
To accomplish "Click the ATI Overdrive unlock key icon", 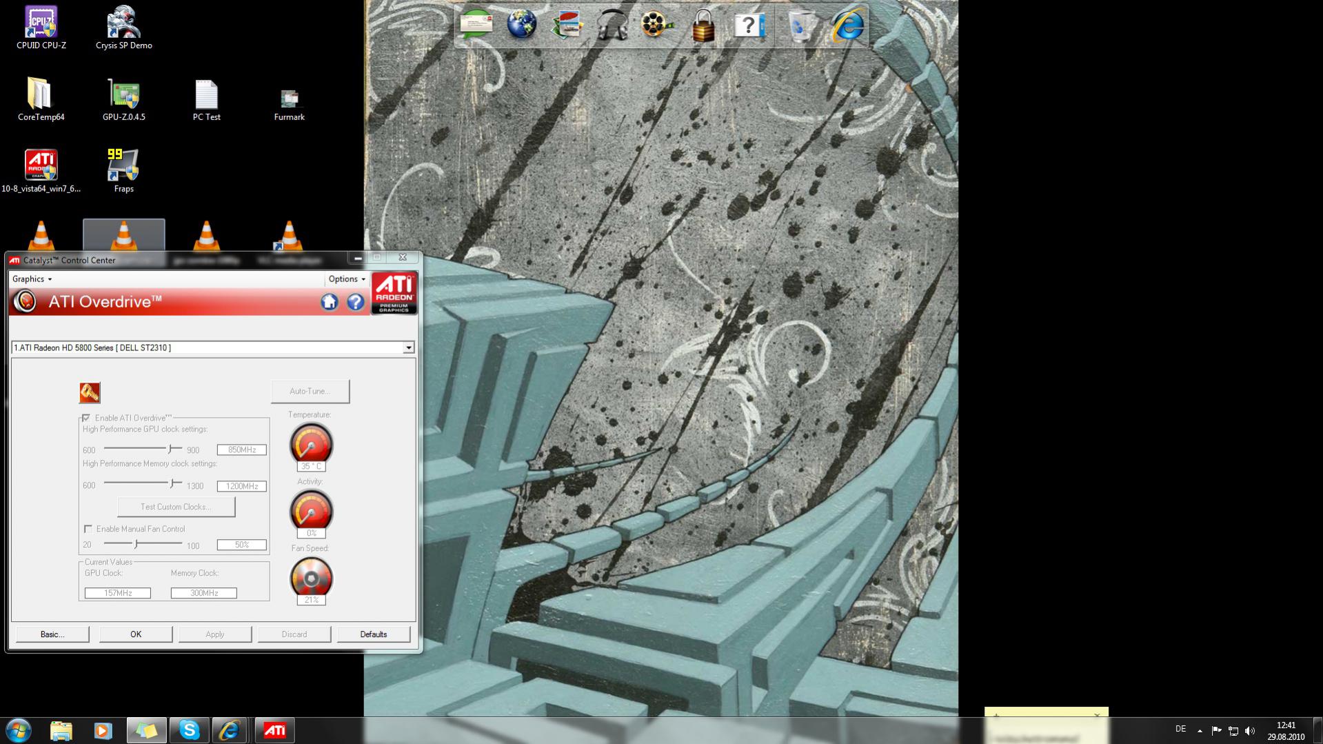I will [90, 392].
